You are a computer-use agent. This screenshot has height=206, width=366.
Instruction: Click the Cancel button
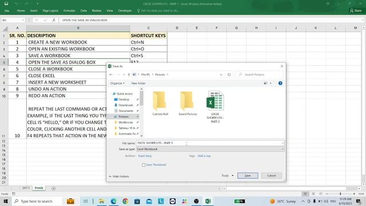(272, 176)
